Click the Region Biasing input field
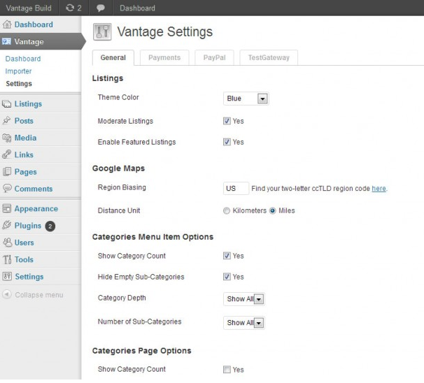The image size is (424, 383). click(x=236, y=189)
